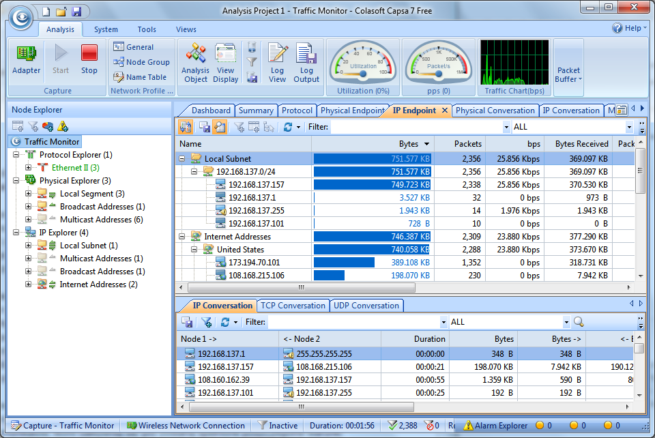This screenshot has width=655, height=438.
Task: Open Log Output settings
Action: [306, 63]
